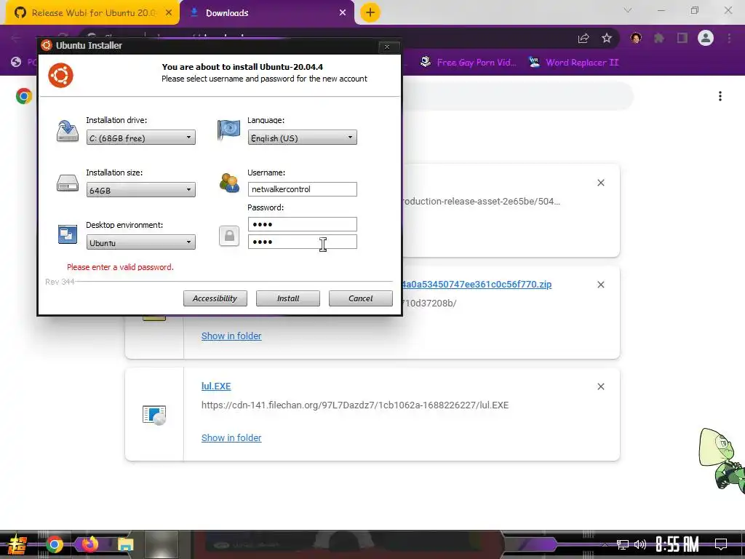Open the .zip download file link
745x559 pixels.
click(x=477, y=285)
